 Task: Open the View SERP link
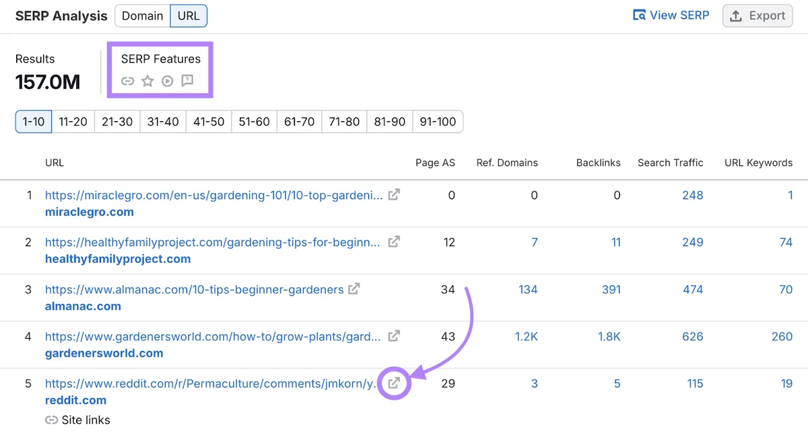pyautogui.click(x=671, y=15)
